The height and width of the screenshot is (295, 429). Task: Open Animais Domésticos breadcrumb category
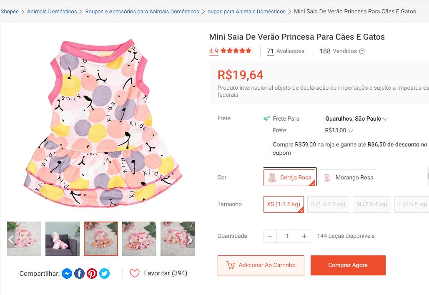[52, 12]
